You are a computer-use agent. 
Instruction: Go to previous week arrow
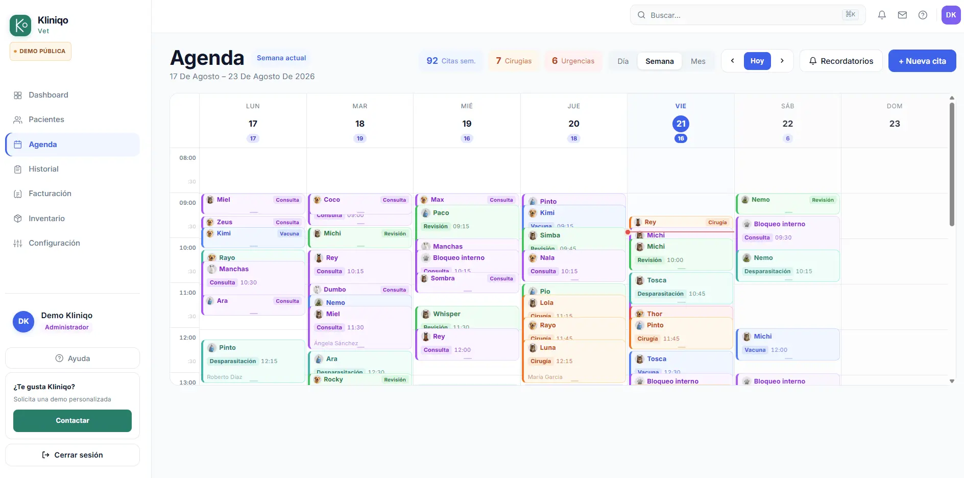pyautogui.click(x=733, y=61)
